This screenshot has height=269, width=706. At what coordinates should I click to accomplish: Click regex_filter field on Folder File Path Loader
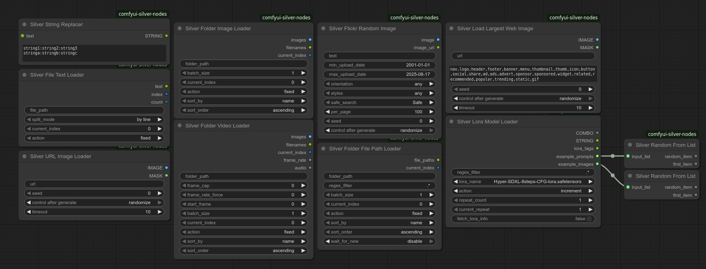380,186
